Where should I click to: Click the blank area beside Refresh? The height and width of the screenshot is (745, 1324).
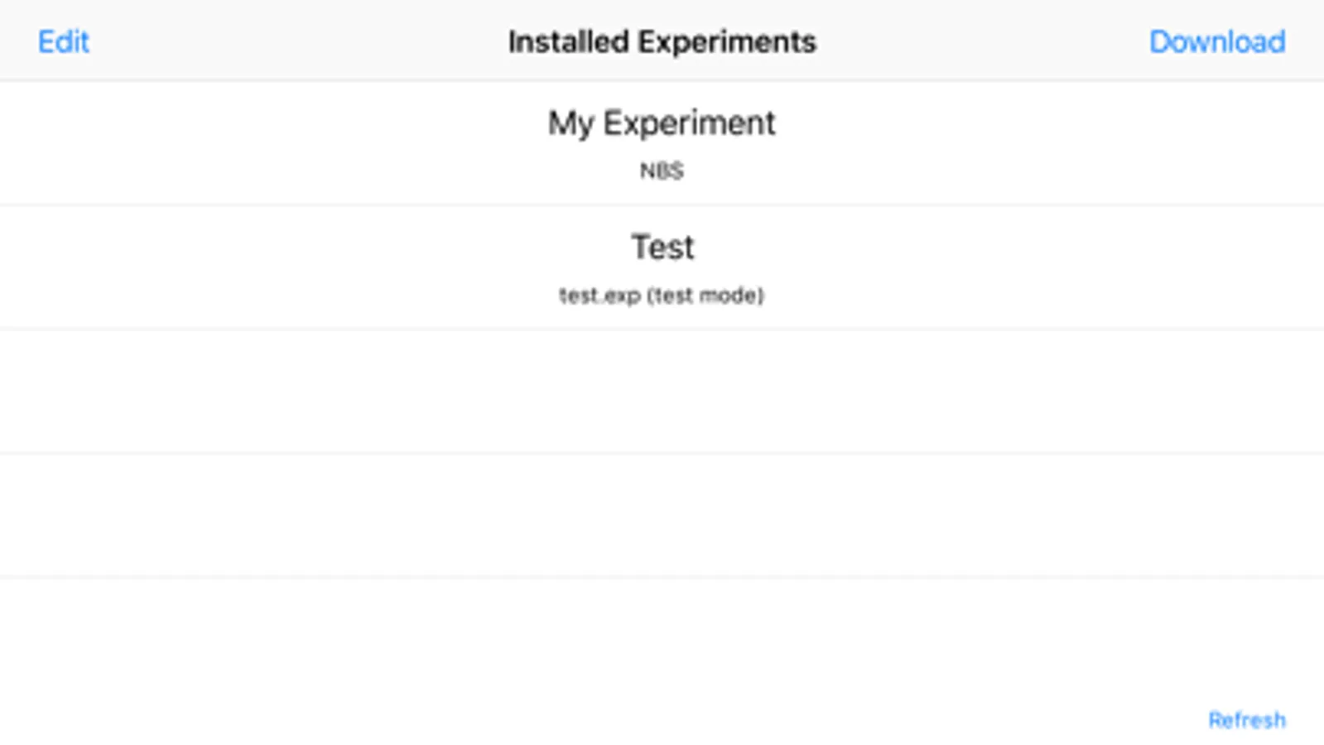pos(911,719)
